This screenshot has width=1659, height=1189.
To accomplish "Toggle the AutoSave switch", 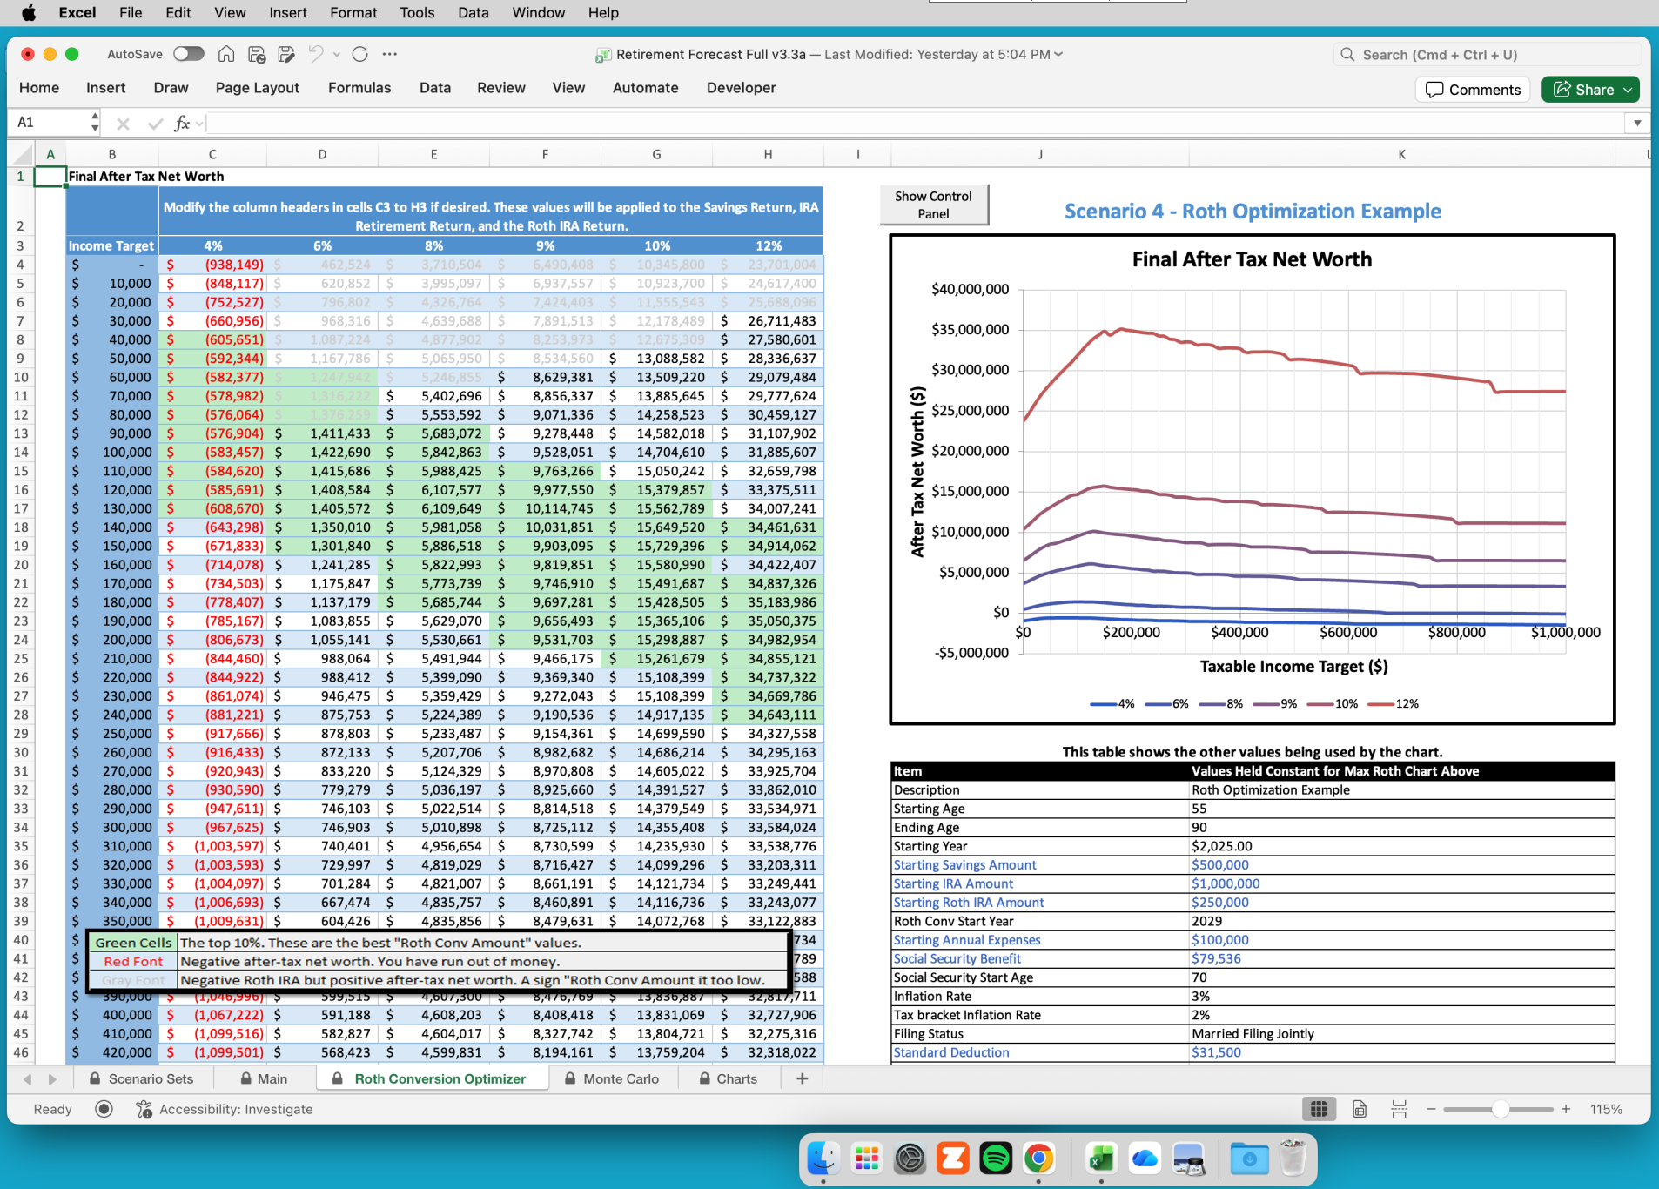I will point(188,54).
